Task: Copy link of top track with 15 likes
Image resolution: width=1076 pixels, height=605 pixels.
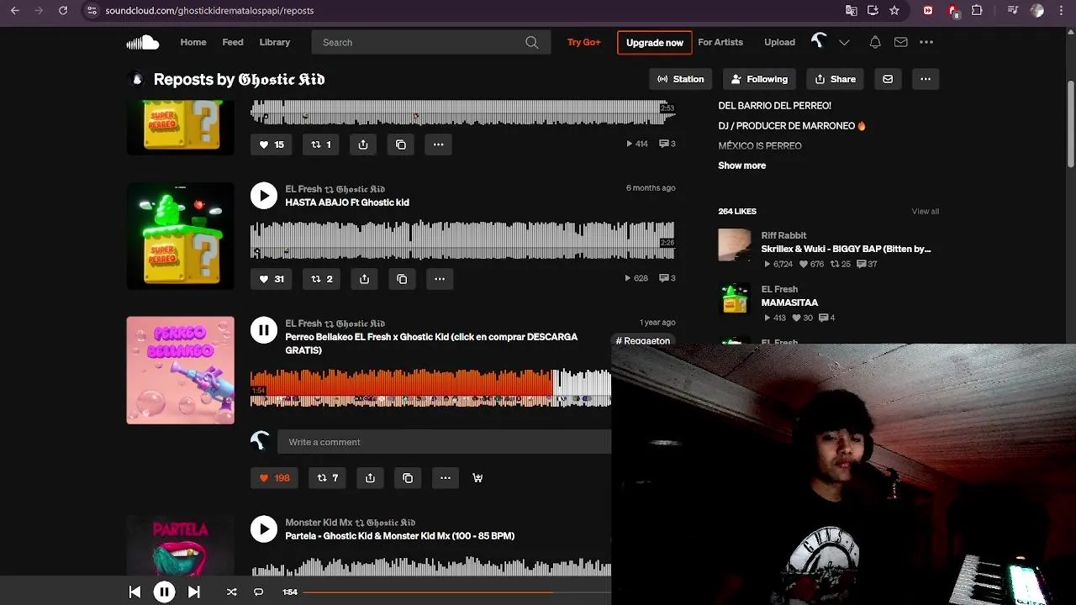Action: [x=401, y=145]
